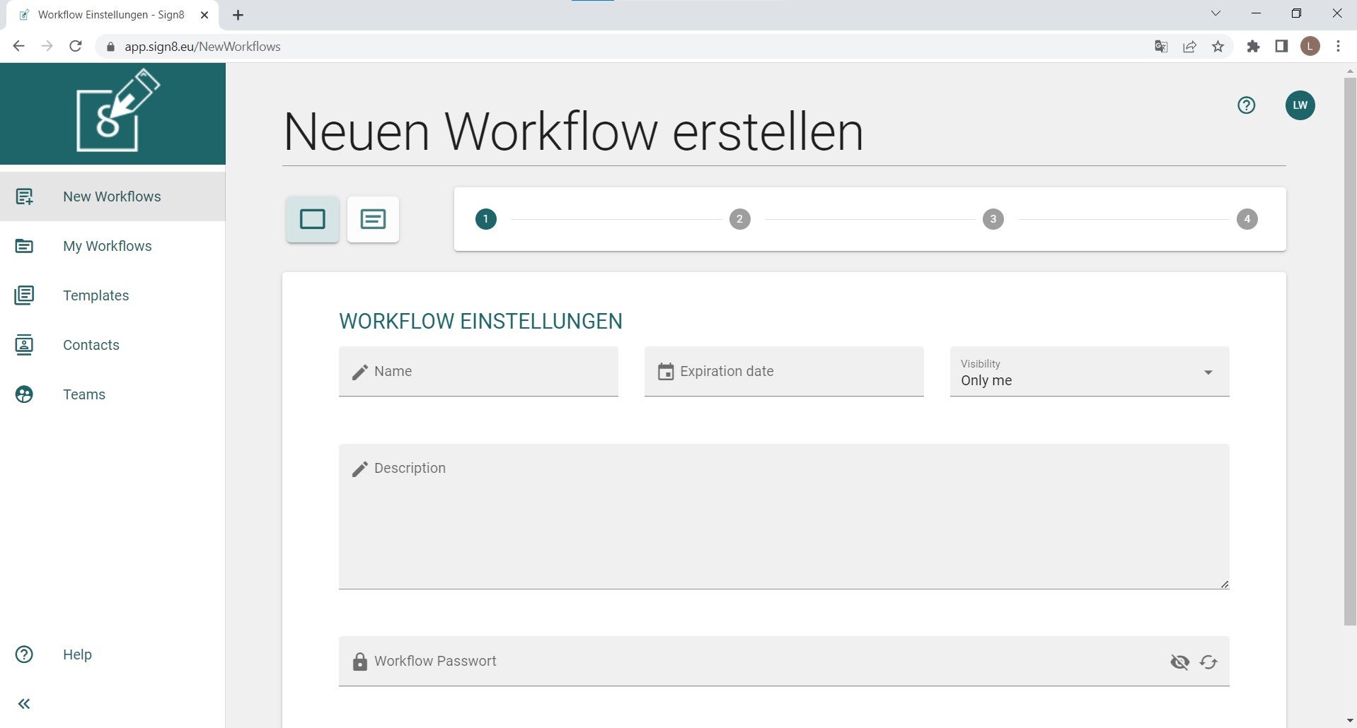Image resolution: width=1357 pixels, height=728 pixels.
Task: Switch to the detailed list view icon
Action: (373, 219)
